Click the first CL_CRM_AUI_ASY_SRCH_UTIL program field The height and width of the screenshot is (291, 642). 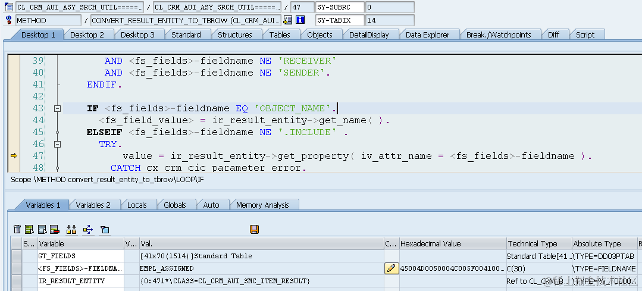[80, 7]
